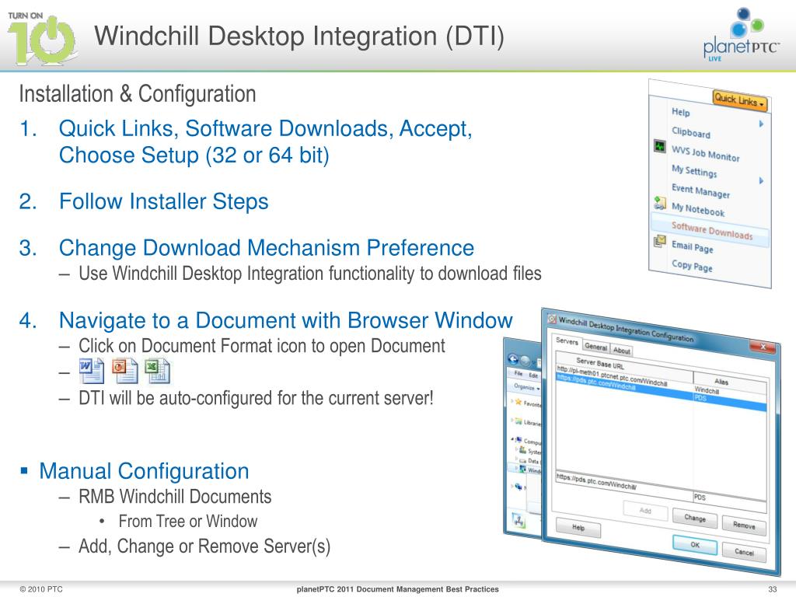Viewport: 796px width, 597px height.
Task: Click the Email Page envelope icon
Action: (659, 241)
